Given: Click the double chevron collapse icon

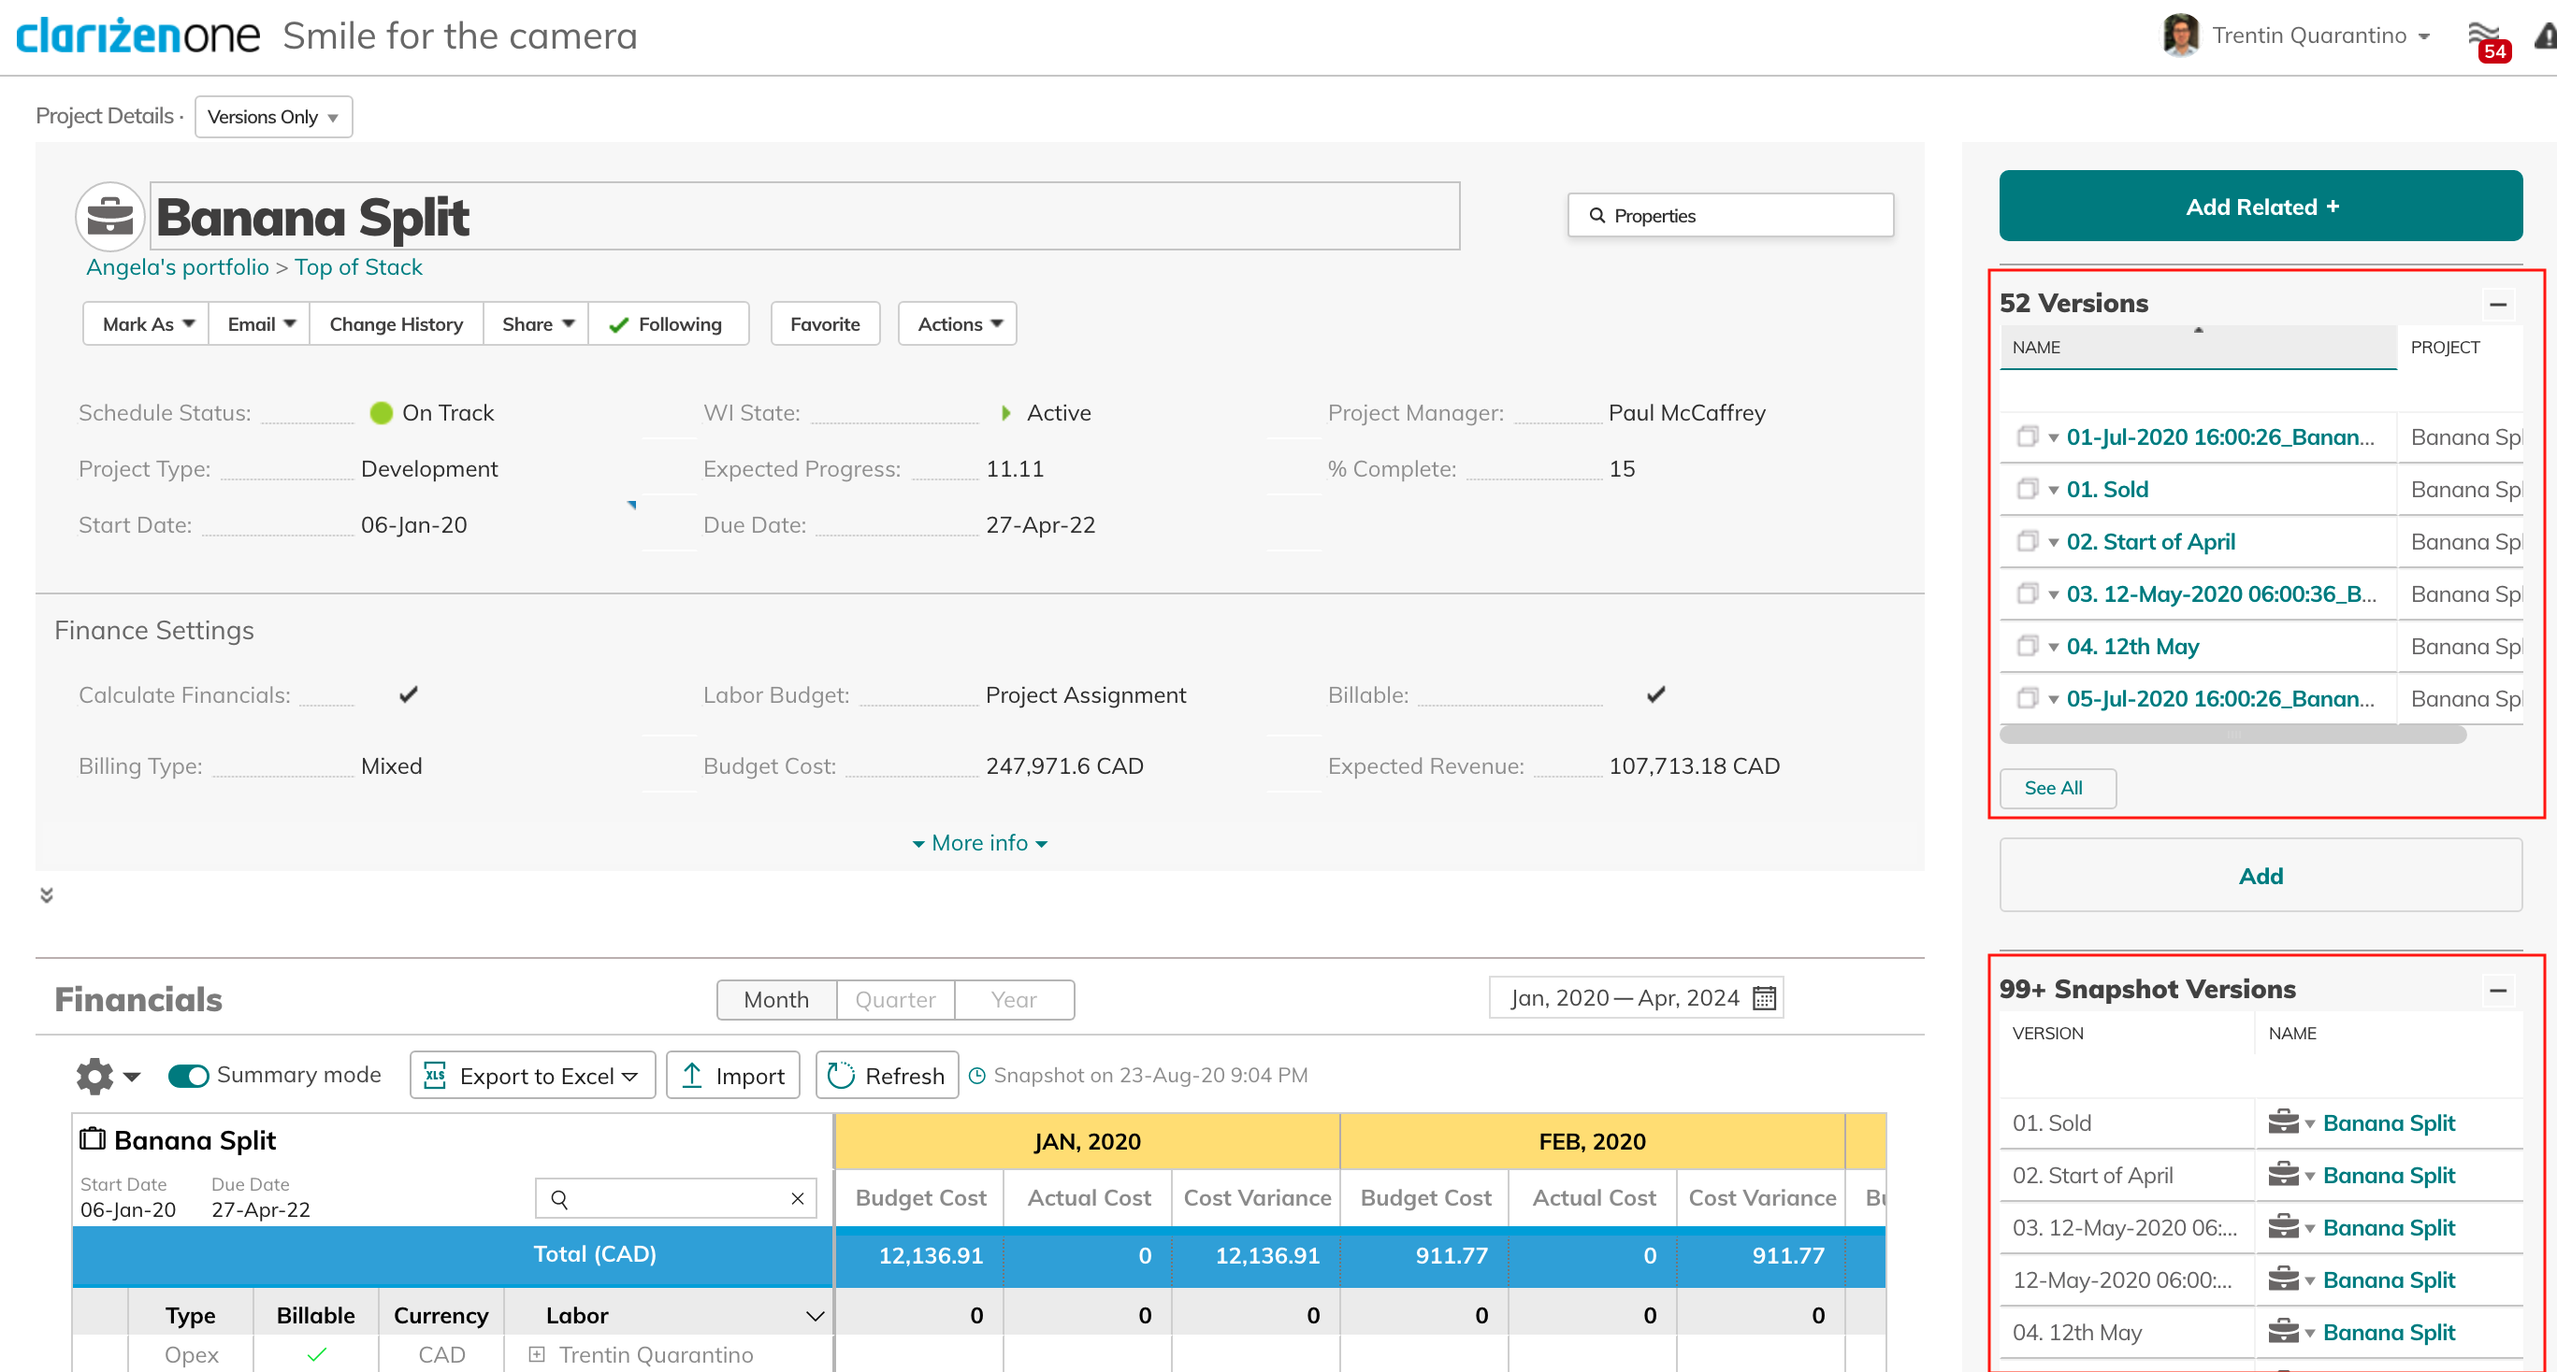Looking at the screenshot, I should 47,894.
